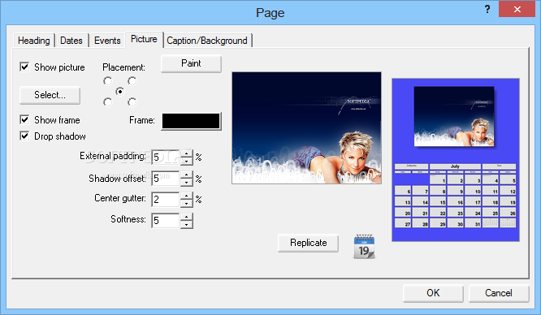Click the Shadow offset input field
This screenshot has height=315, width=541.
(x=166, y=179)
